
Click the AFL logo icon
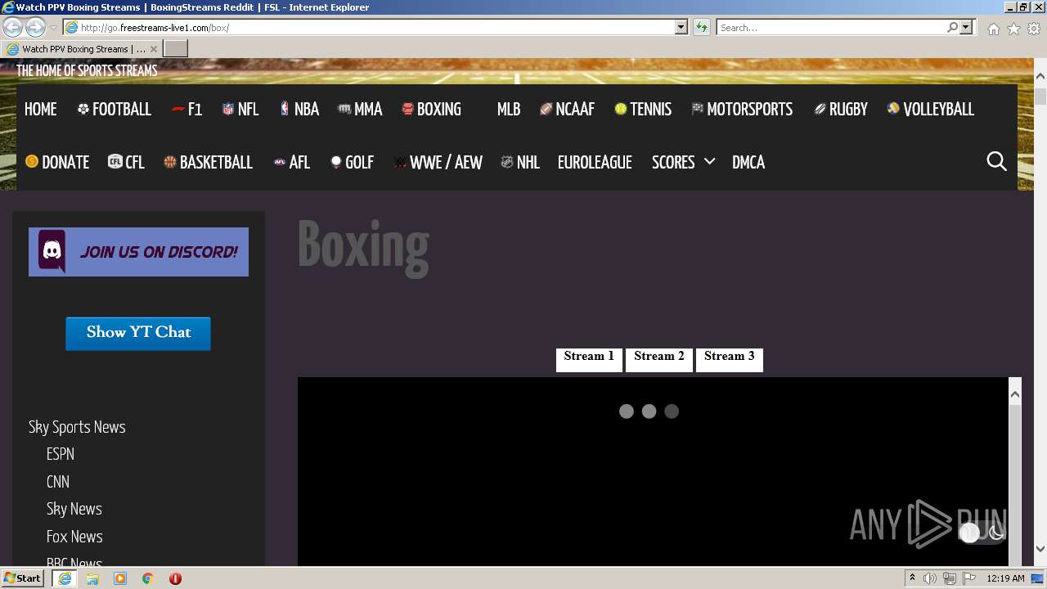tap(280, 162)
